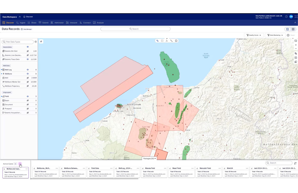The height and width of the screenshot is (193, 298).
Task: Open options menu on Maari Field card
Action: coord(192,168)
